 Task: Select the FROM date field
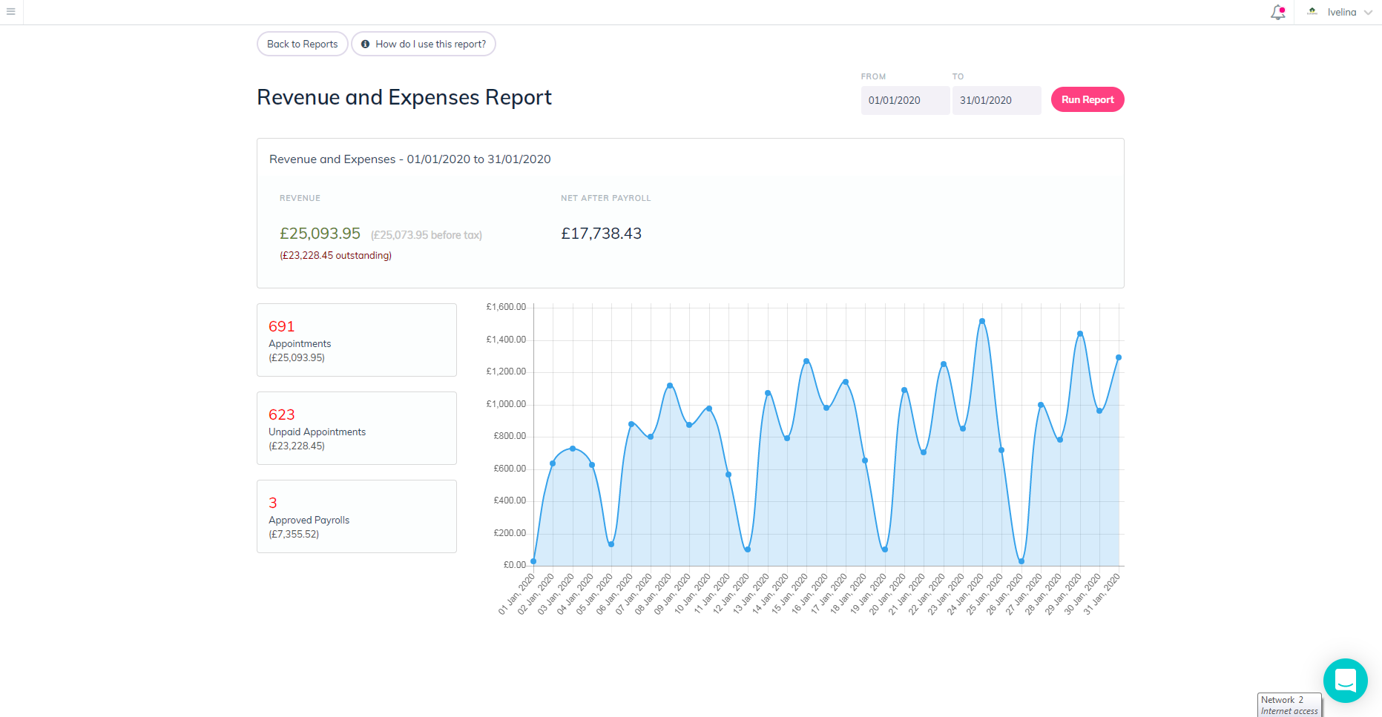pos(905,100)
